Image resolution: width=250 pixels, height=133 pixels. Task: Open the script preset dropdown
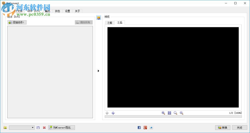22,127
